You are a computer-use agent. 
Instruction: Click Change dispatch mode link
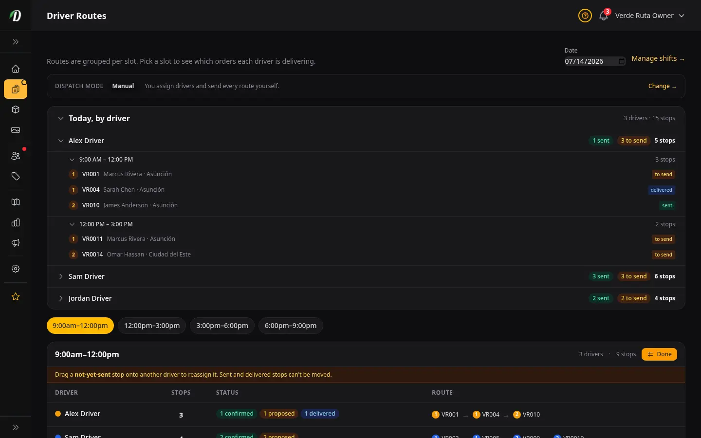coord(662,86)
